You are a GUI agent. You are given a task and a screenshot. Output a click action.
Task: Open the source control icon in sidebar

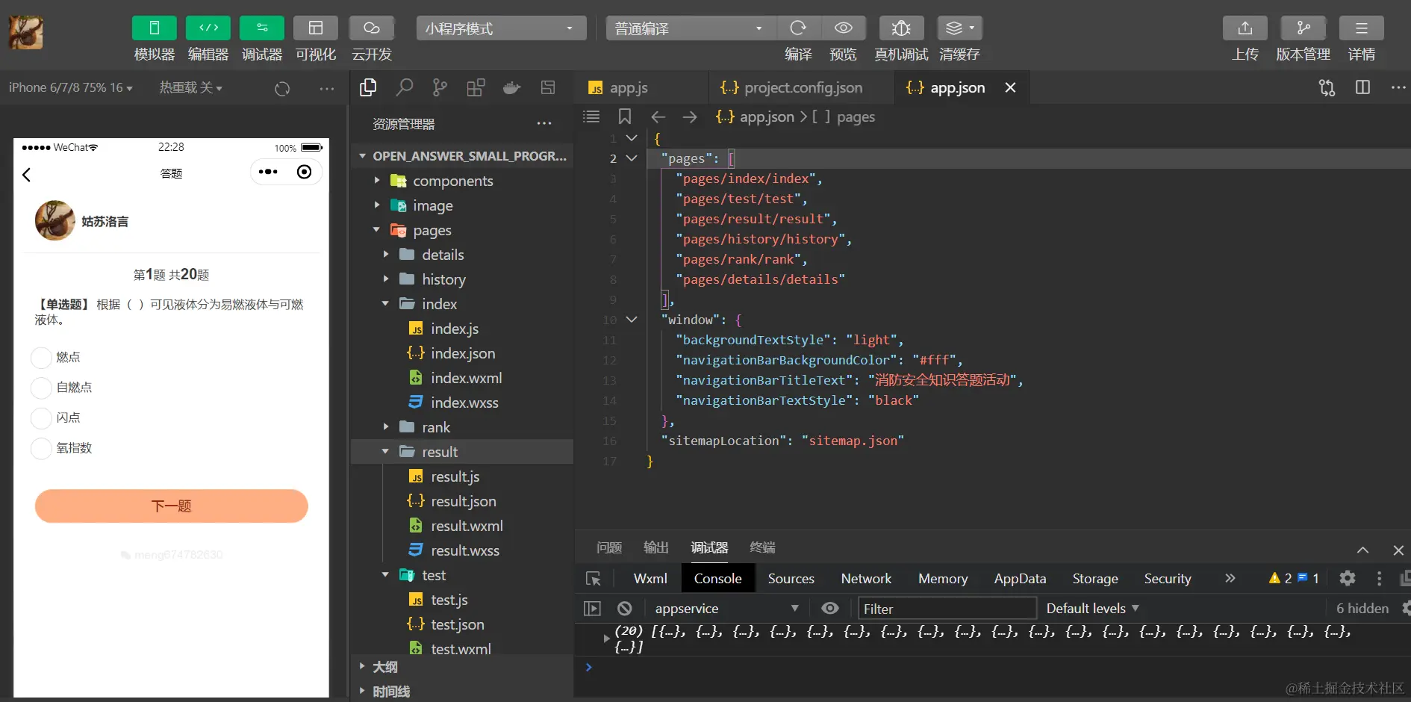pyautogui.click(x=440, y=87)
